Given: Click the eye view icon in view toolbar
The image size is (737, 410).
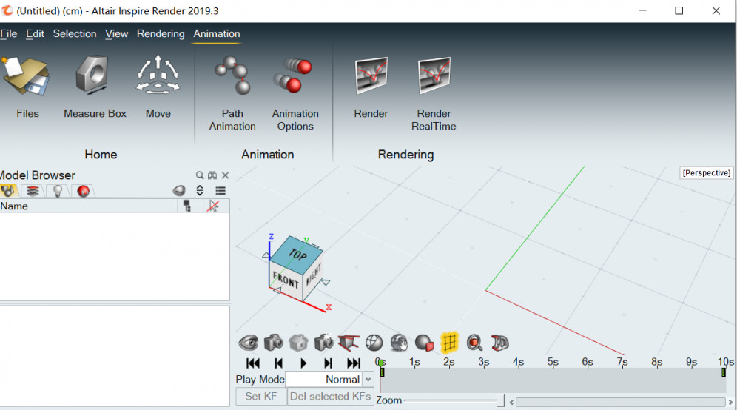Looking at the screenshot, I should 248,343.
